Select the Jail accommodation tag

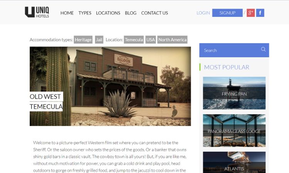pyautogui.click(x=99, y=40)
